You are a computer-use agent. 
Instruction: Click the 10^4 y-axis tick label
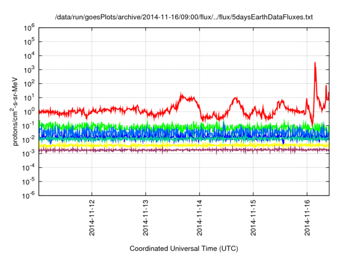point(29,56)
